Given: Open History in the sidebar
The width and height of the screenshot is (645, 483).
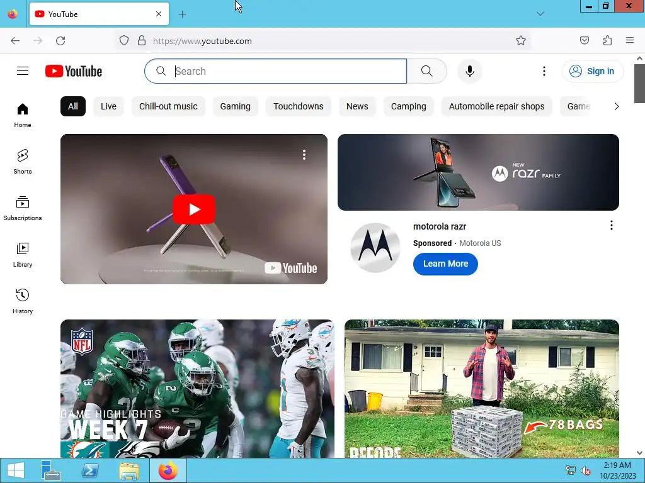Looking at the screenshot, I should (23, 301).
